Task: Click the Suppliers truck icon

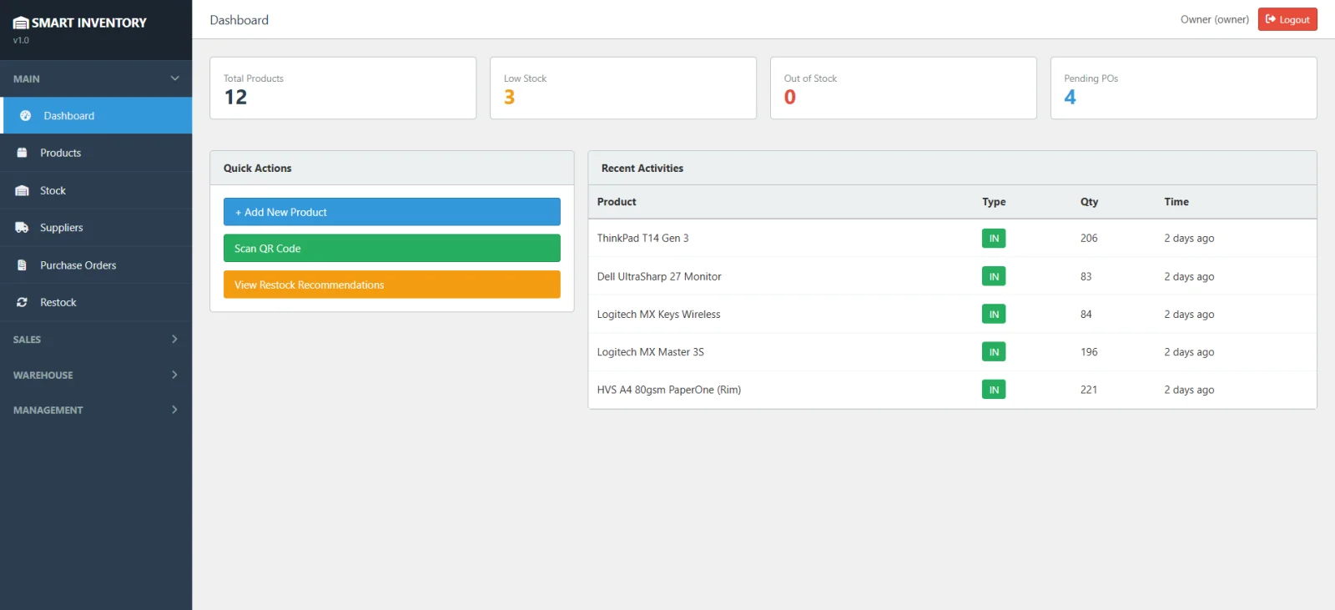Action: (x=23, y=228)
